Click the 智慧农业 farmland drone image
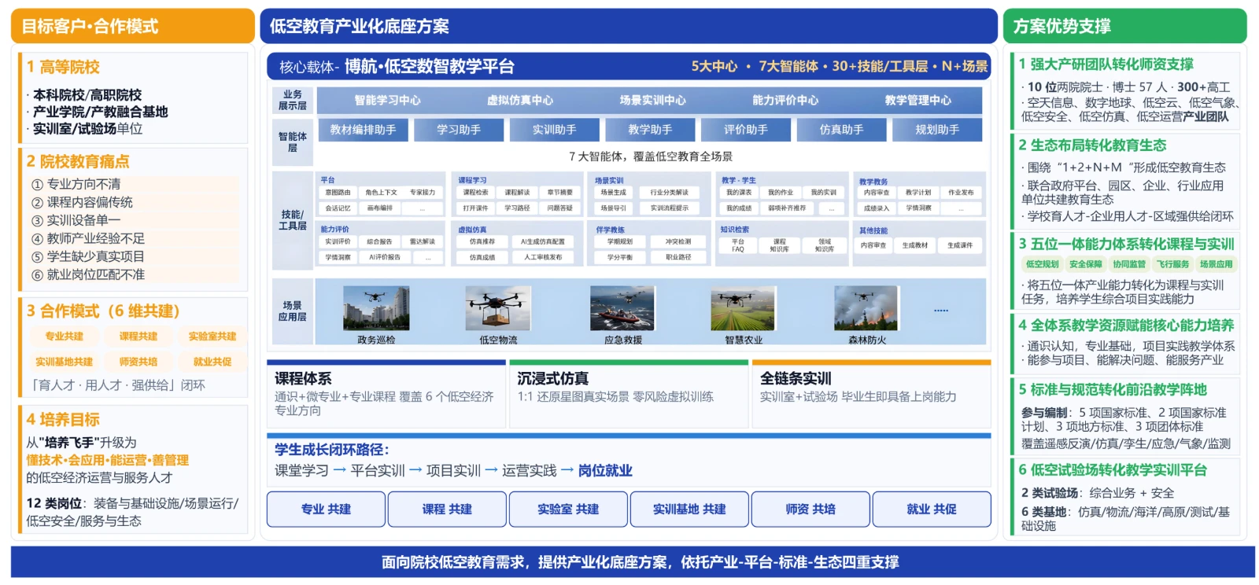1259x585 pixels. pyautogui.click(x=743, y=308)
